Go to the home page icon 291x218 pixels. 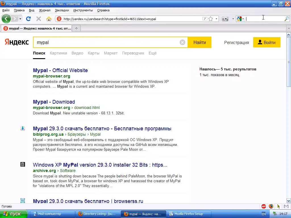(x=49, y=19)
